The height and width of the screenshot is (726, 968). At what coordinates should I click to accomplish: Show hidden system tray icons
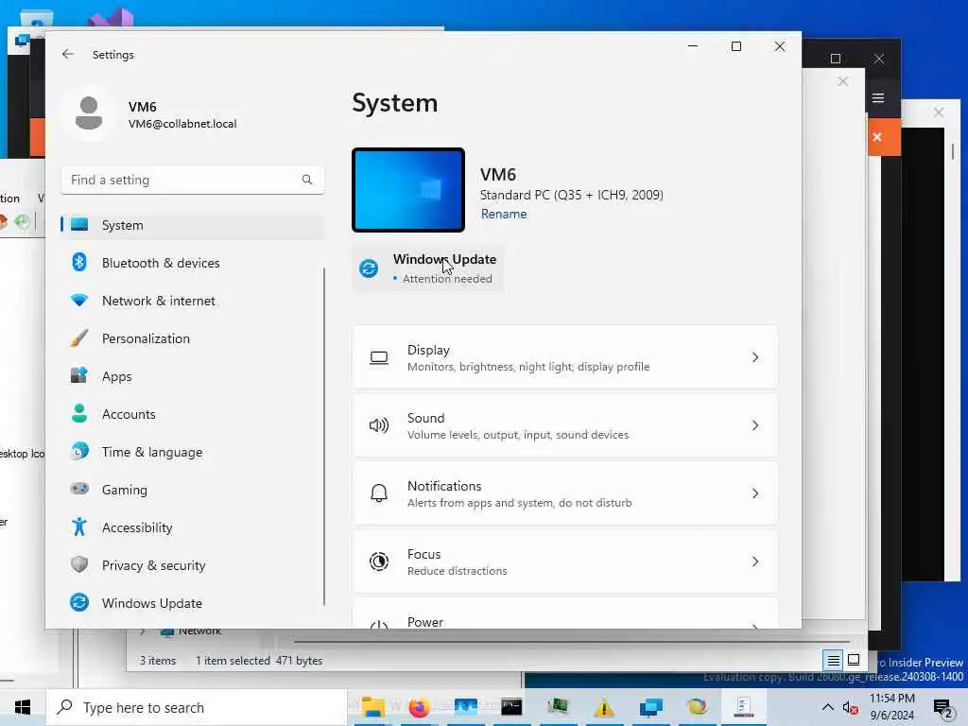[828, 707]
